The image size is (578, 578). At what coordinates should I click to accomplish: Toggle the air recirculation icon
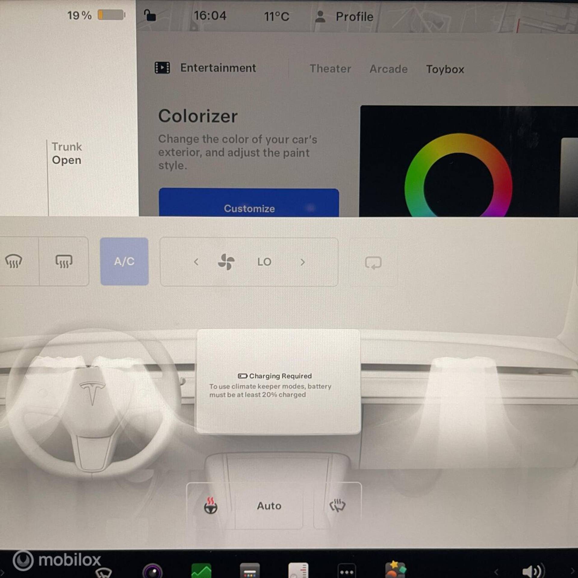tap(373, 263)
